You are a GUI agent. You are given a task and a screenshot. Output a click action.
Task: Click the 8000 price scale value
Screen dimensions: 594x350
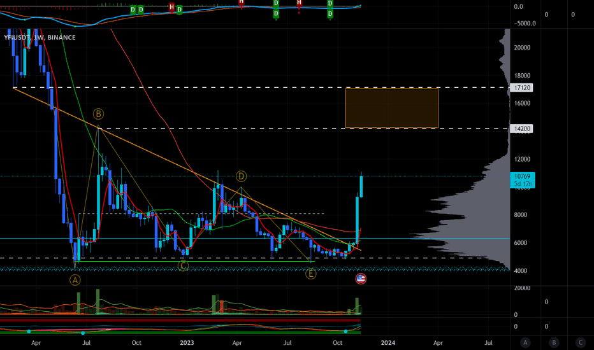click(x=520, y=215)
